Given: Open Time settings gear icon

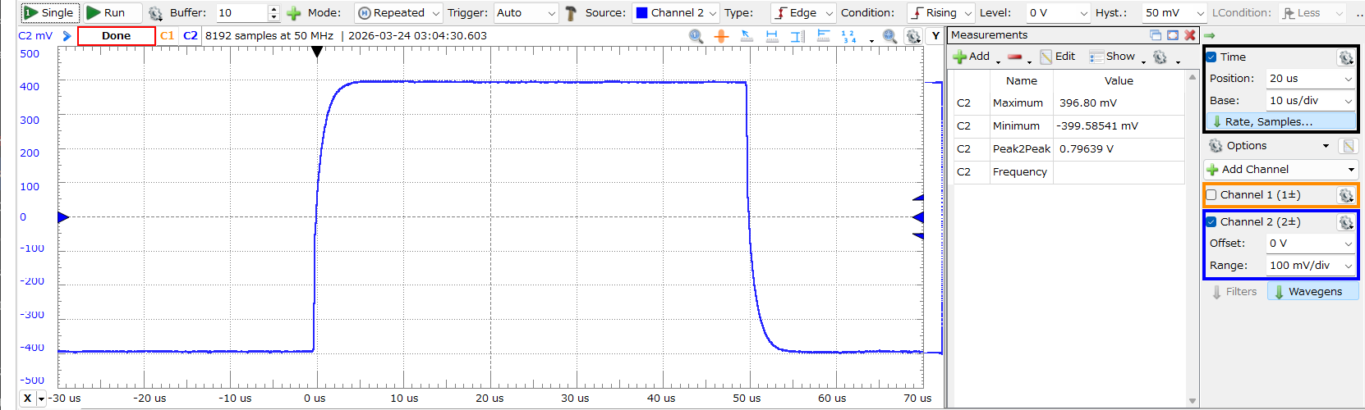Looking at the screenshot, I should point(1344,57).
